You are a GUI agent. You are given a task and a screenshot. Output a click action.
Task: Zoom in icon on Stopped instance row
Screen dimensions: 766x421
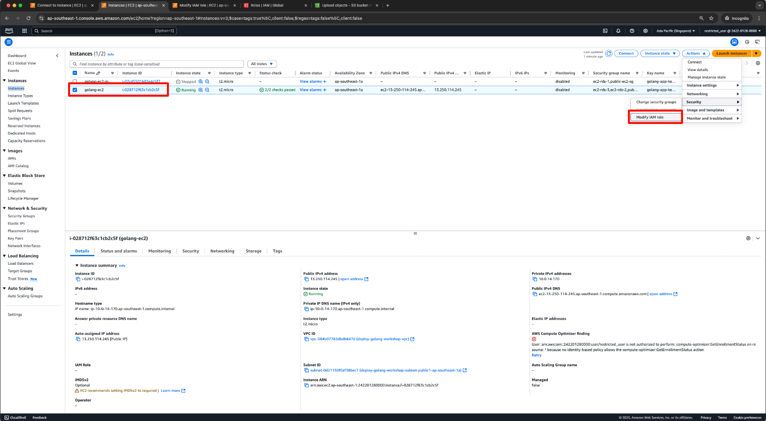(201, 81)
